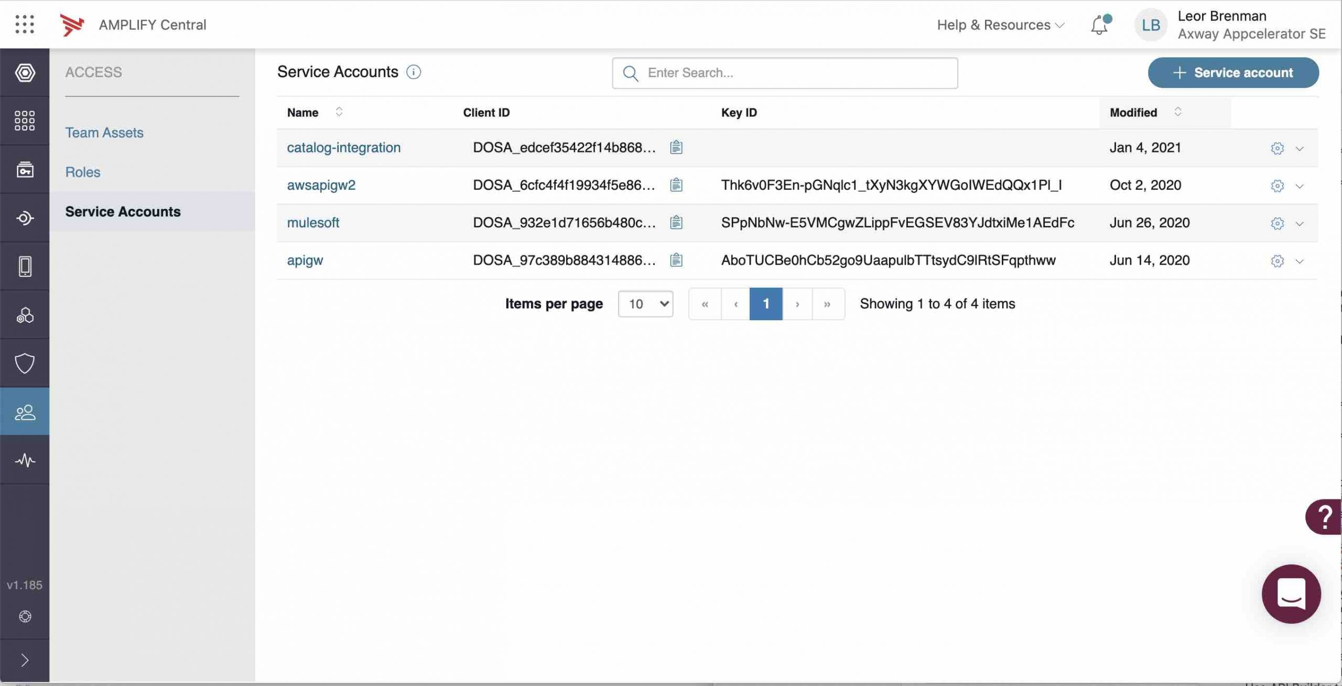Copy the awsapigw2 client ID
The height and width of the screenshot is (686, 1342).
click(x=676, y=185)
